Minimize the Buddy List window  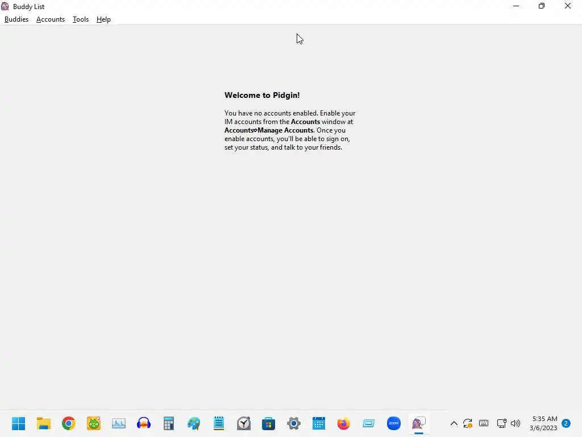click(516, 6)
